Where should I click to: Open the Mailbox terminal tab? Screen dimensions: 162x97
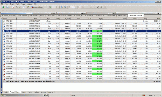(x=36, y=92)
